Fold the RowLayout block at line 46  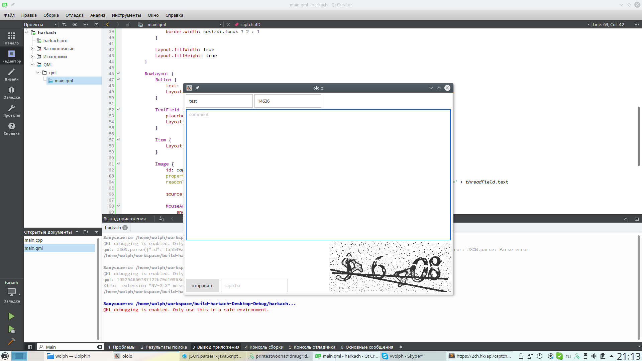(x=118, y=74)
